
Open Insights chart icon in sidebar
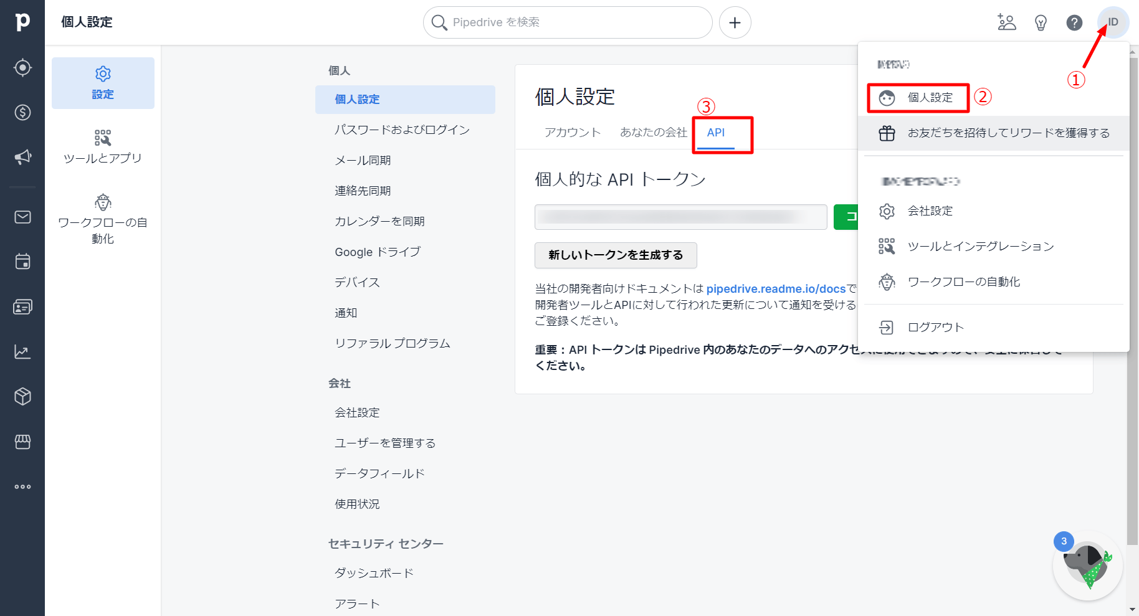coord(22,352)
